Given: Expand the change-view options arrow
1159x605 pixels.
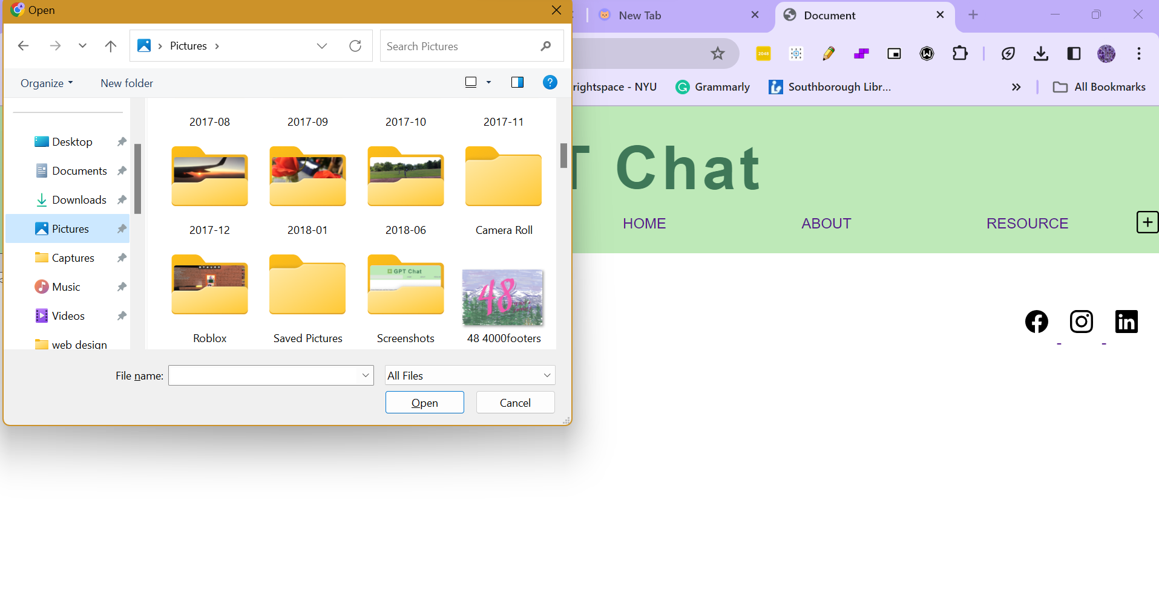Looking at the screenshot, I should [x=488, y=82].
